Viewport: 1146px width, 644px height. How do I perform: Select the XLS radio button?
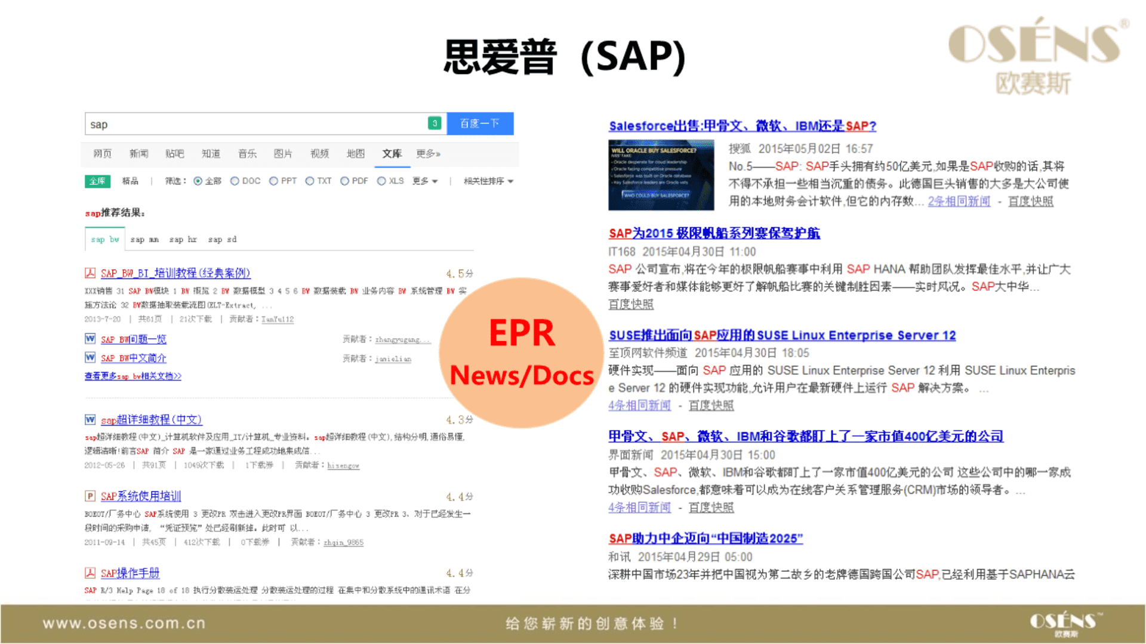tap(381, 181)
